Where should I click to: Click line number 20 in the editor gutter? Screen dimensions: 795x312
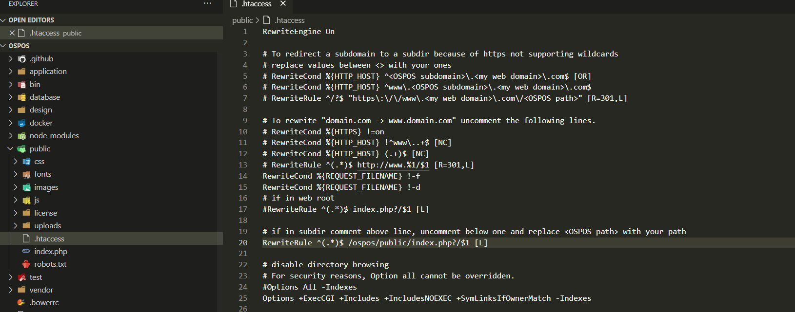click(242, 242)
